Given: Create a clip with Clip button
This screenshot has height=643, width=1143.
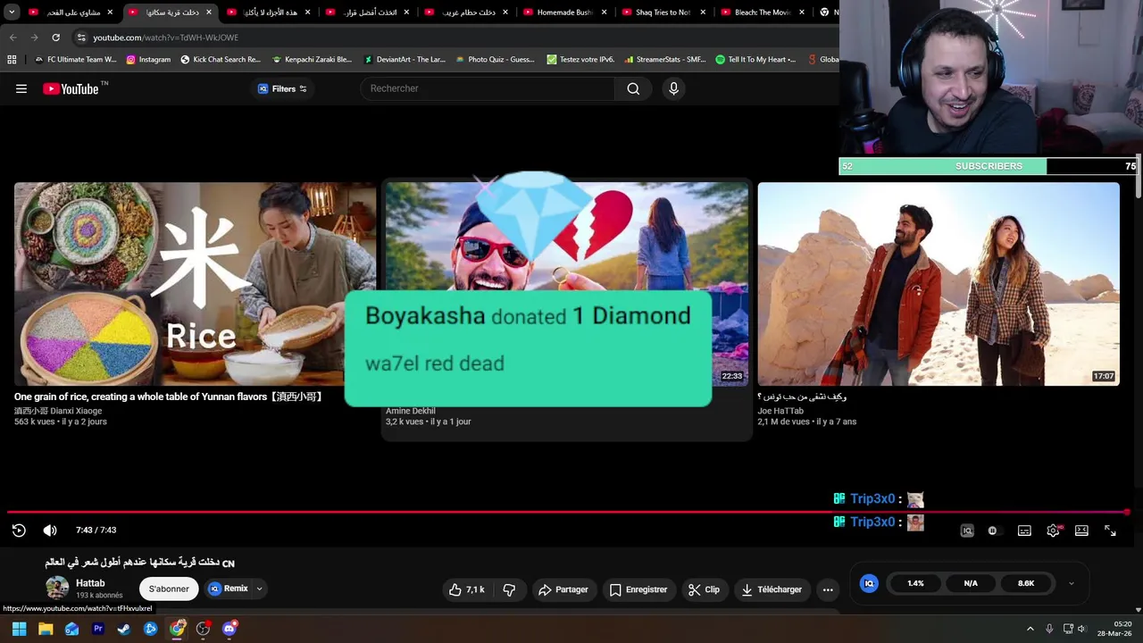Looking at the screenshot, I should [x=704, y=589].
